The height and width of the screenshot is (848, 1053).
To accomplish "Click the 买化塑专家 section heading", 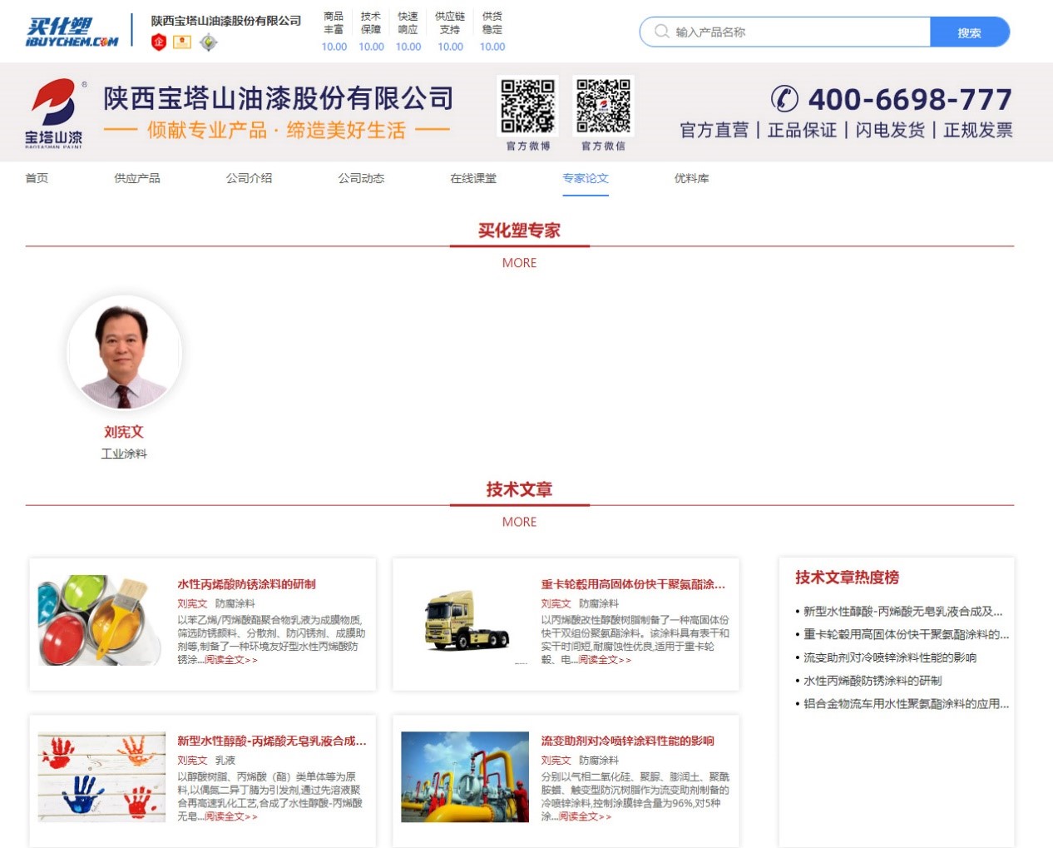I will [x=520, y=231].
